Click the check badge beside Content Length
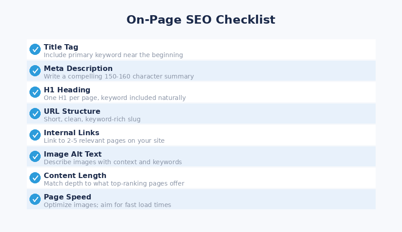The width and height of the screenshot is (402, 232). click(35, 178)
